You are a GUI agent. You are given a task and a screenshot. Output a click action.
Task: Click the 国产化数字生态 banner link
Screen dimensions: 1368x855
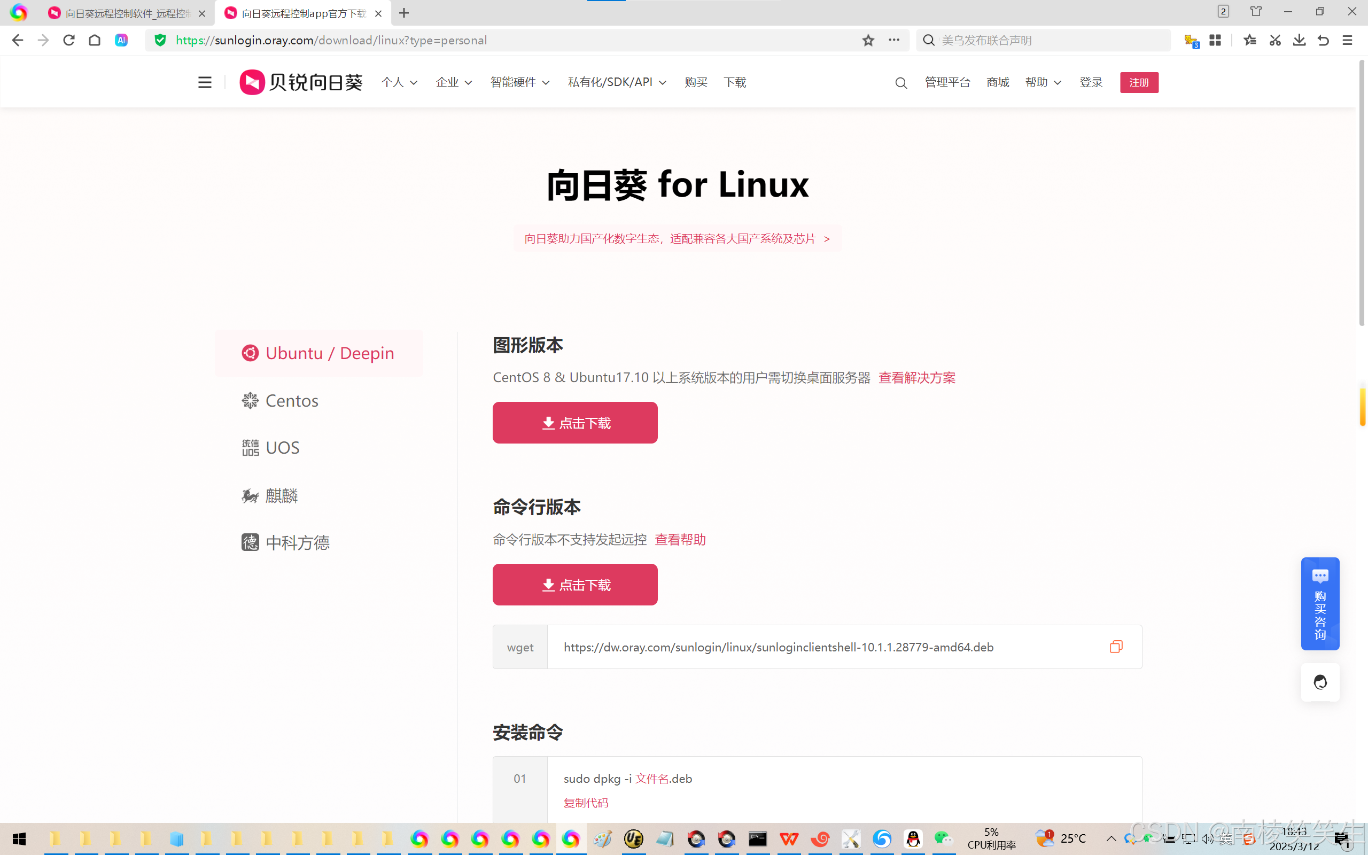(x=677, y=239)
